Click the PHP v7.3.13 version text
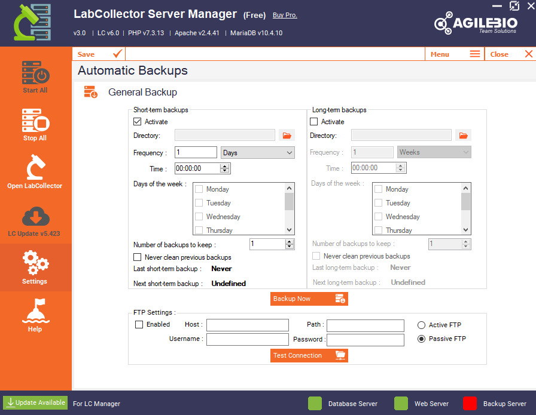Screen dimensions: 536x415 point(146,33)
